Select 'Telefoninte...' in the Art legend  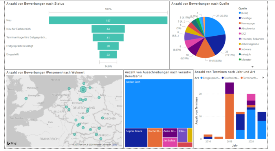231,78
